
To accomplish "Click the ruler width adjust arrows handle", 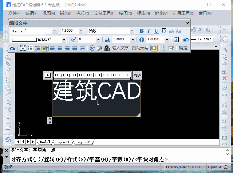I will pos(137,75).
